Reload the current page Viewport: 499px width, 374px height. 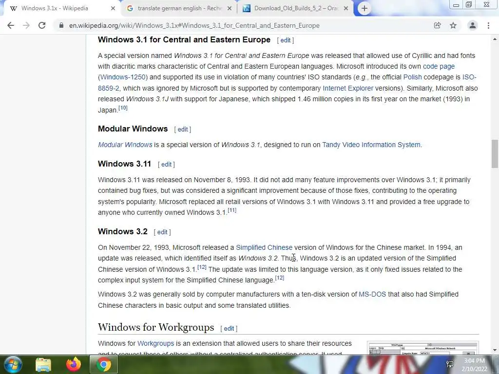coord(42,25)
